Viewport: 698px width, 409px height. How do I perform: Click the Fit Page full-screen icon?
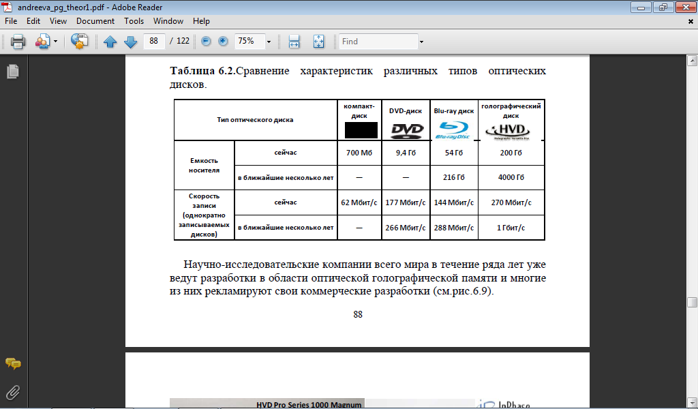(x=319, y=42)
